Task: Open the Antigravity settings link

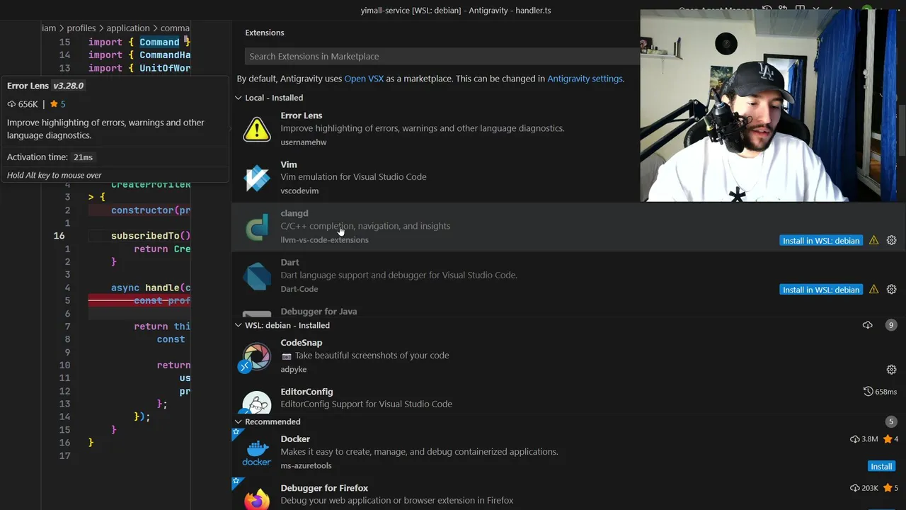Action: [585, 79]
